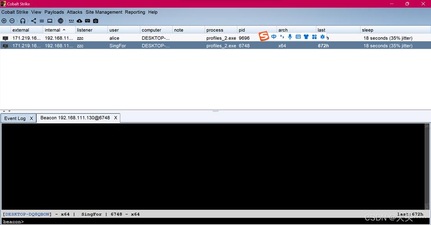Image resolution: width=431 pixels, height=225 pixels.
Task: Sort sessions by sleep column header
Action: (395, 30)
